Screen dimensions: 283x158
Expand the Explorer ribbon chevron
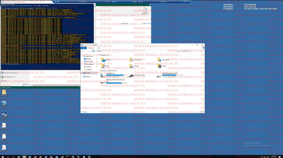click(202, 48)
